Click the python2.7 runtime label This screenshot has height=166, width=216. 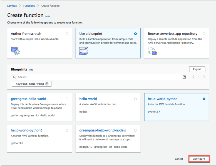154,112
